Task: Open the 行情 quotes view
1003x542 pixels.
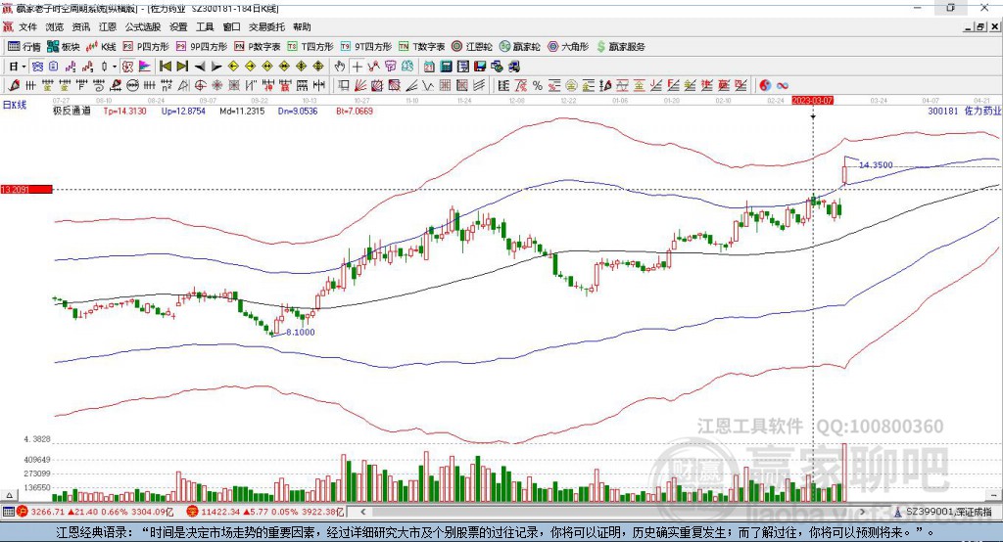Action: (24, 47)
